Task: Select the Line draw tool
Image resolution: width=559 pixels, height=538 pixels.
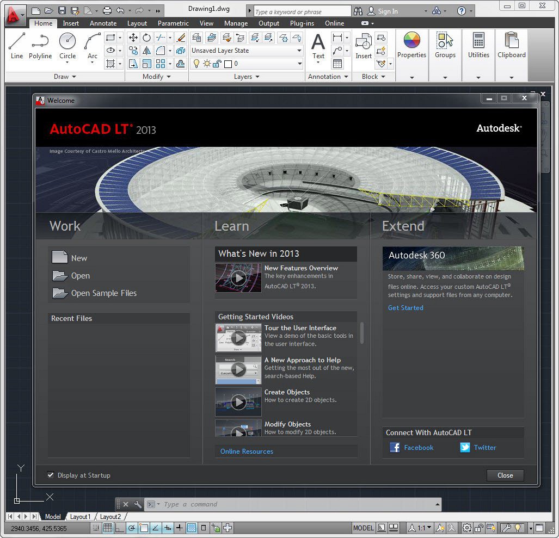Action: 17,46
